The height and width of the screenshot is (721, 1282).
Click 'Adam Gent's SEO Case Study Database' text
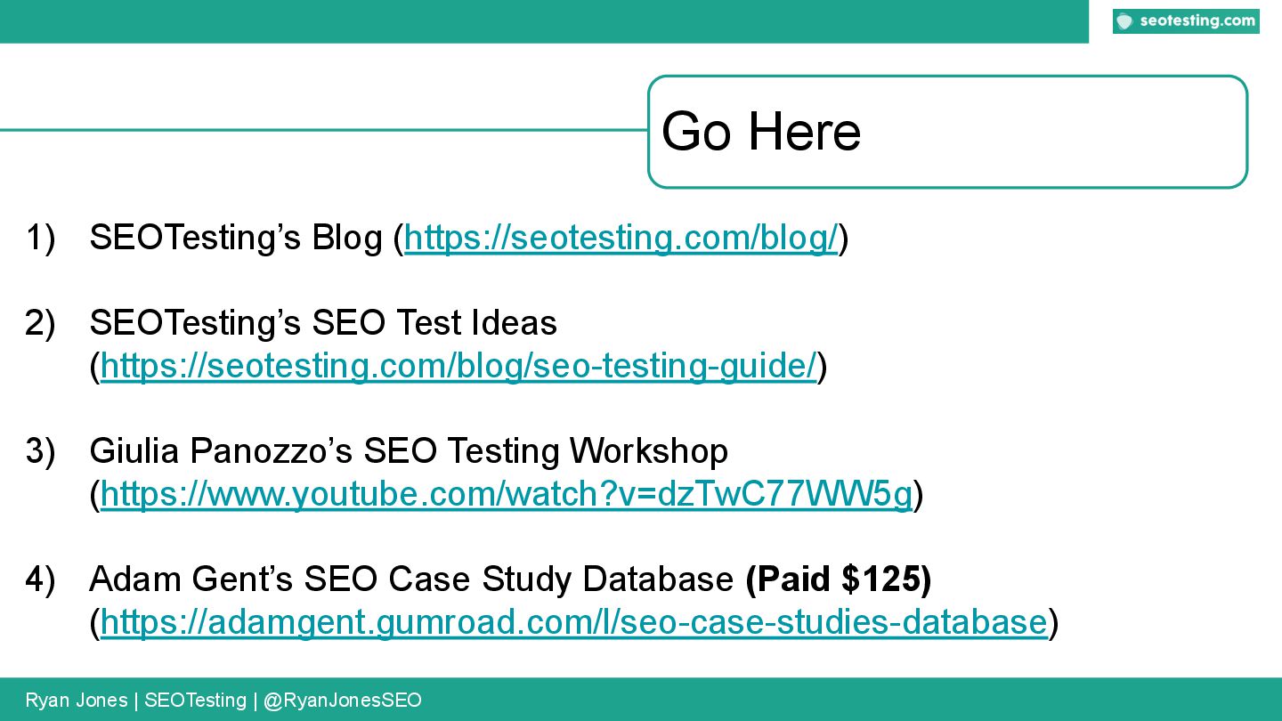point(410,579)
